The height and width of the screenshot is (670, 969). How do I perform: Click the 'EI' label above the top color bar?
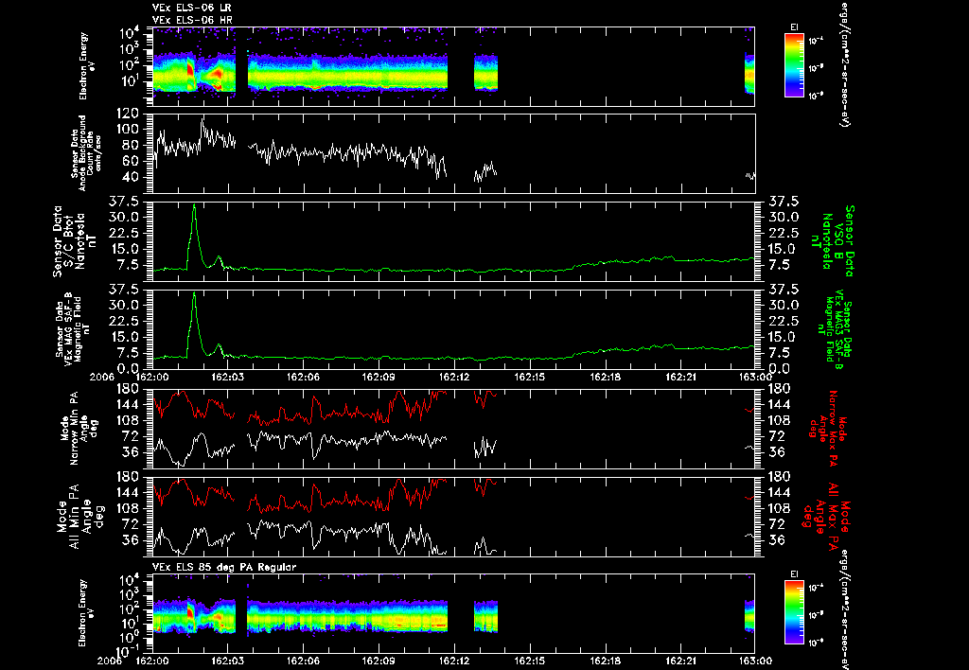tap(794, 27)
